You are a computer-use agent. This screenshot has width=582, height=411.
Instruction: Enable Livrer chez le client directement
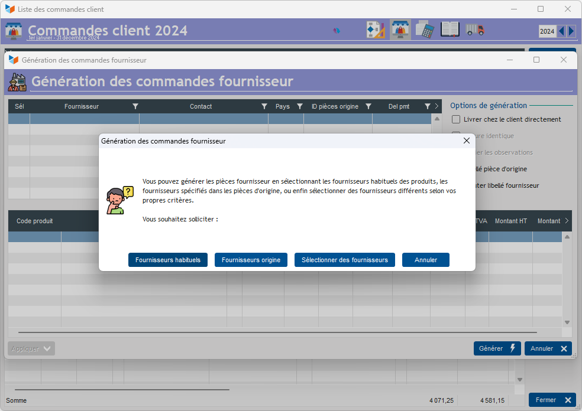pos(456,119)
